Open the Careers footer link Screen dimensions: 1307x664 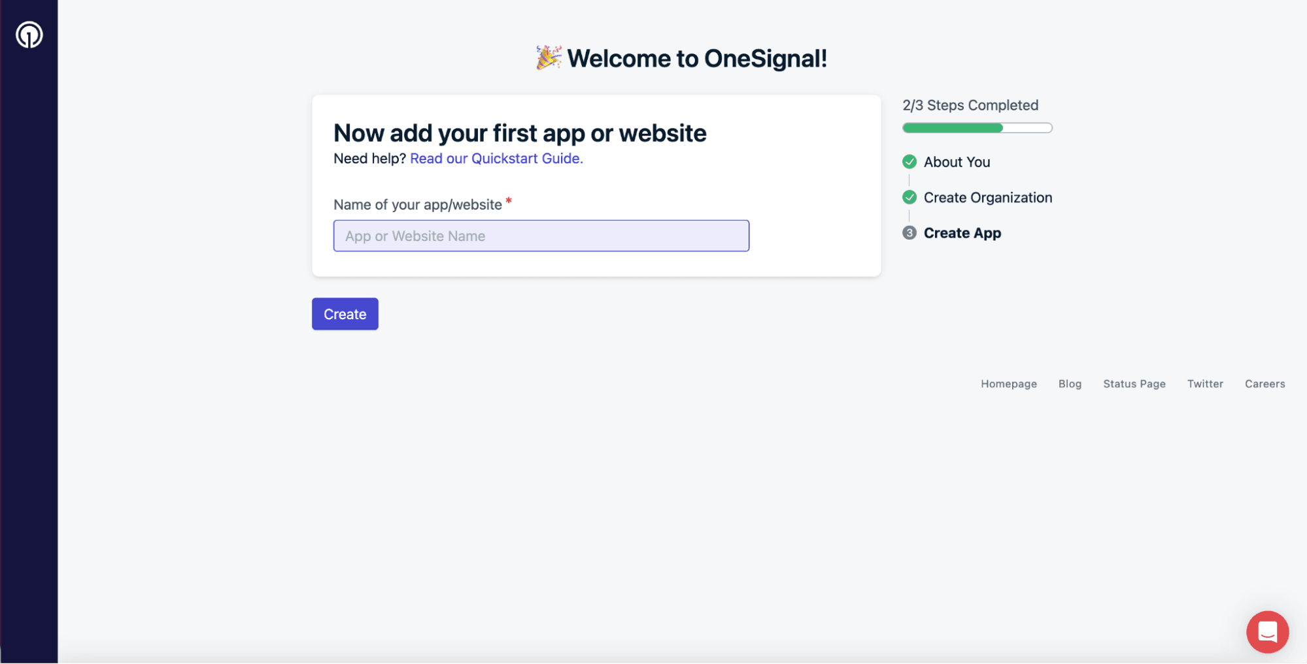[1265, 384]
